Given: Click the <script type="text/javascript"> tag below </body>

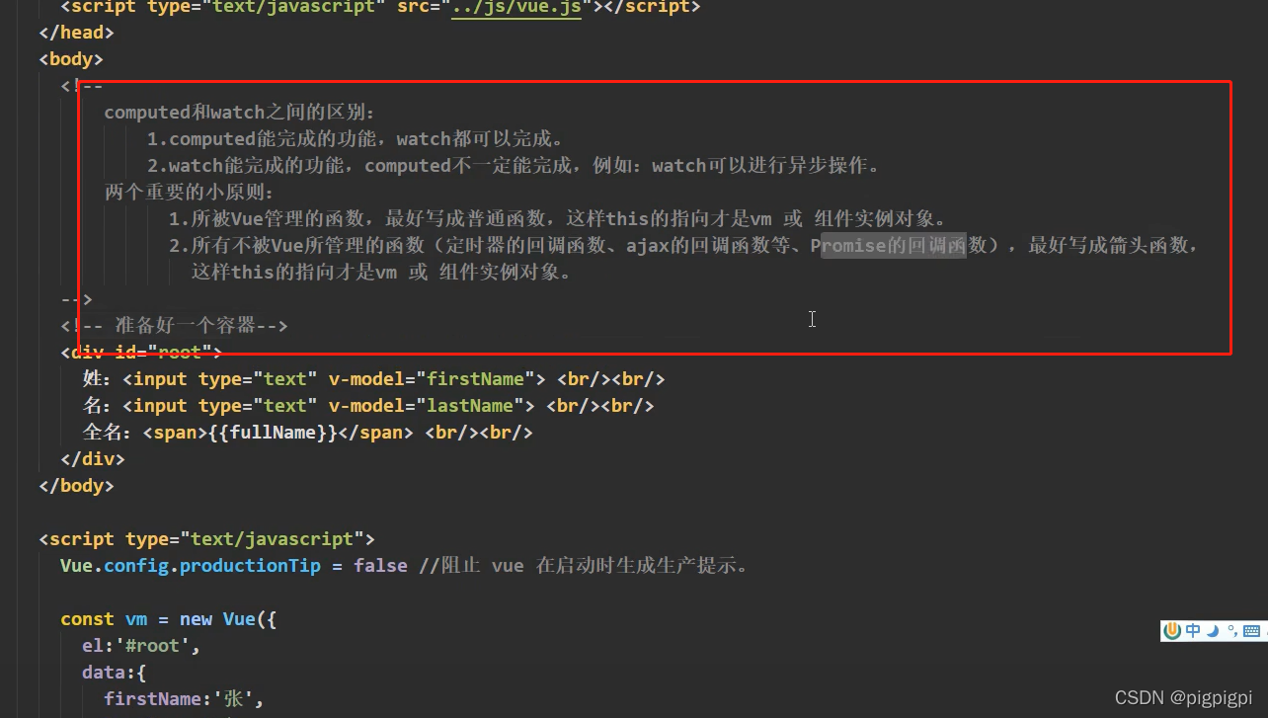Looking at the screenshot, I should click(x=207, y=539).
